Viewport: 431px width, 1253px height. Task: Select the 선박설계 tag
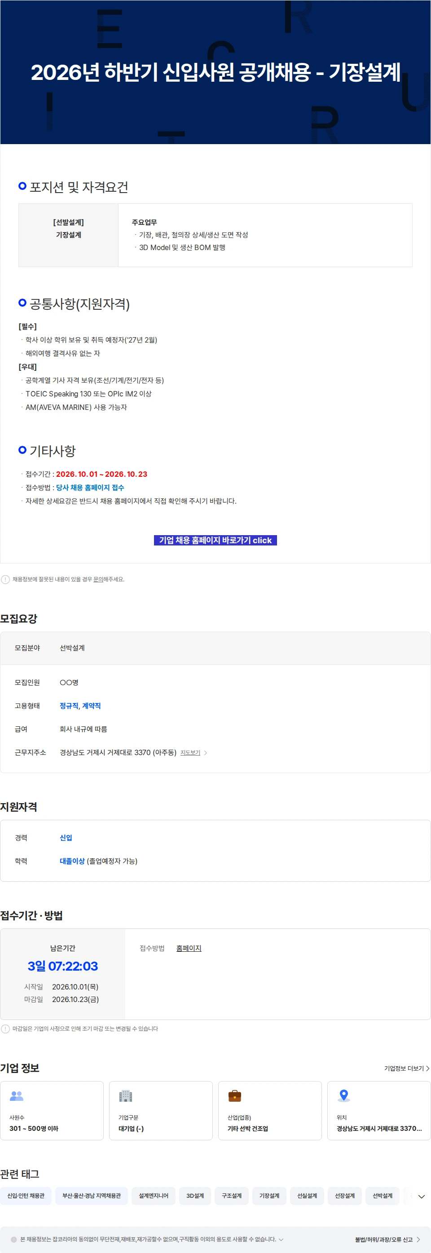[x=383, y=1196]
